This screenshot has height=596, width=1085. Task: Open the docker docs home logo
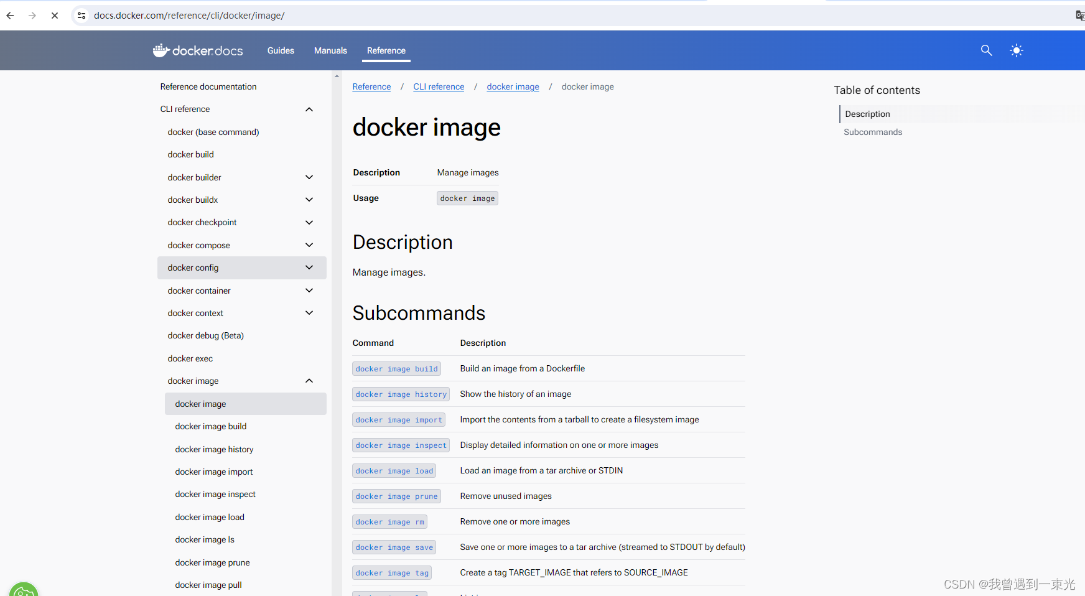(x=198, y=50)
